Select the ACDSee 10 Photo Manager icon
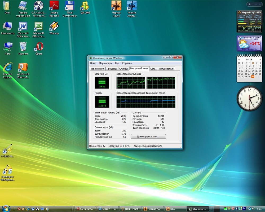265x212 pixels. pos(23,68)
